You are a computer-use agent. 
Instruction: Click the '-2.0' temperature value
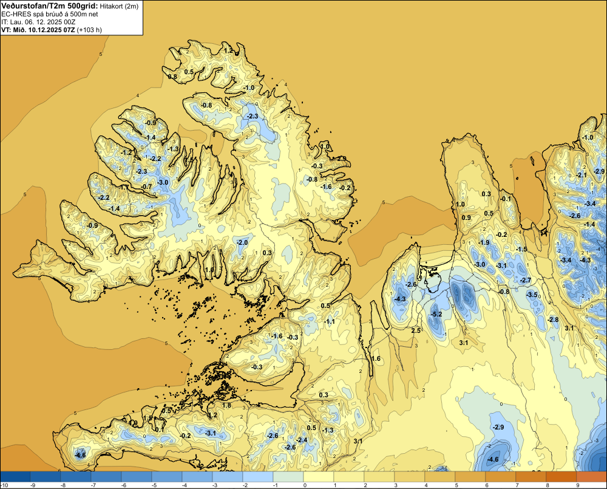242,242
